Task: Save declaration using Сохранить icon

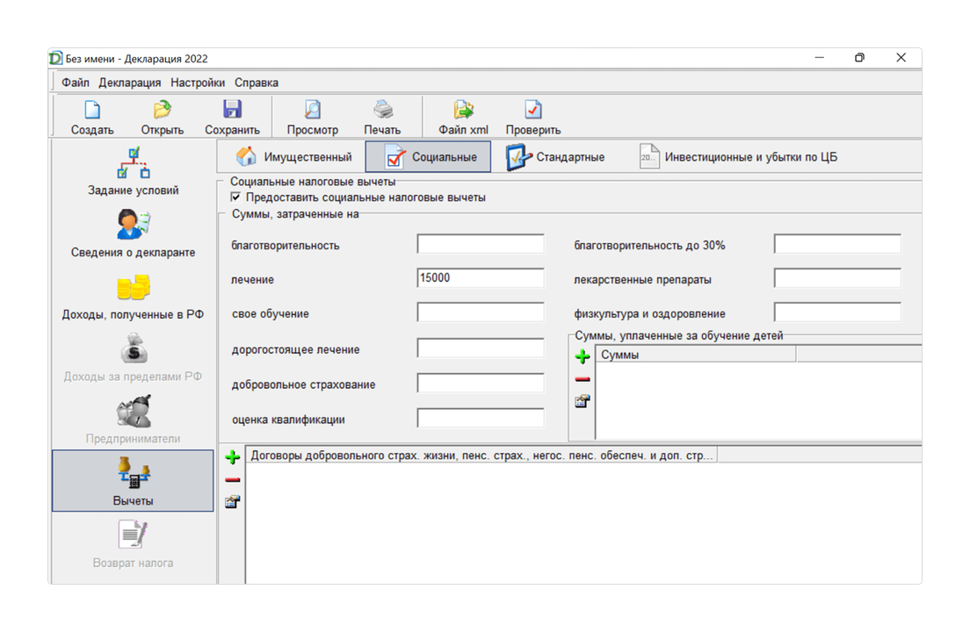Action: [232, 110]
